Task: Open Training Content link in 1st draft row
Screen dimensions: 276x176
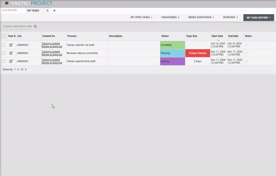Action: [x=52, y=45]
